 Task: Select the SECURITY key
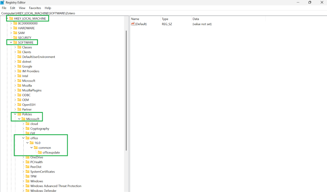pos(25,38)
